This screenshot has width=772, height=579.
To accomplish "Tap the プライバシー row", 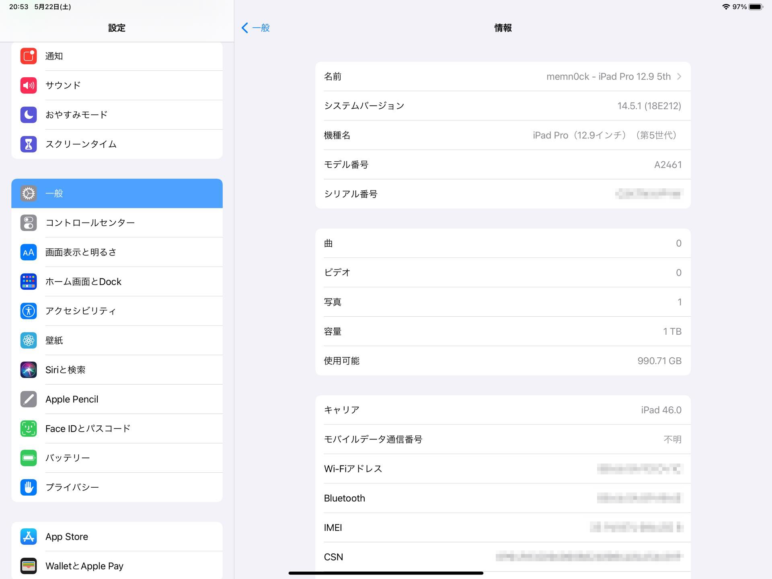I will [x=117, y=487].
